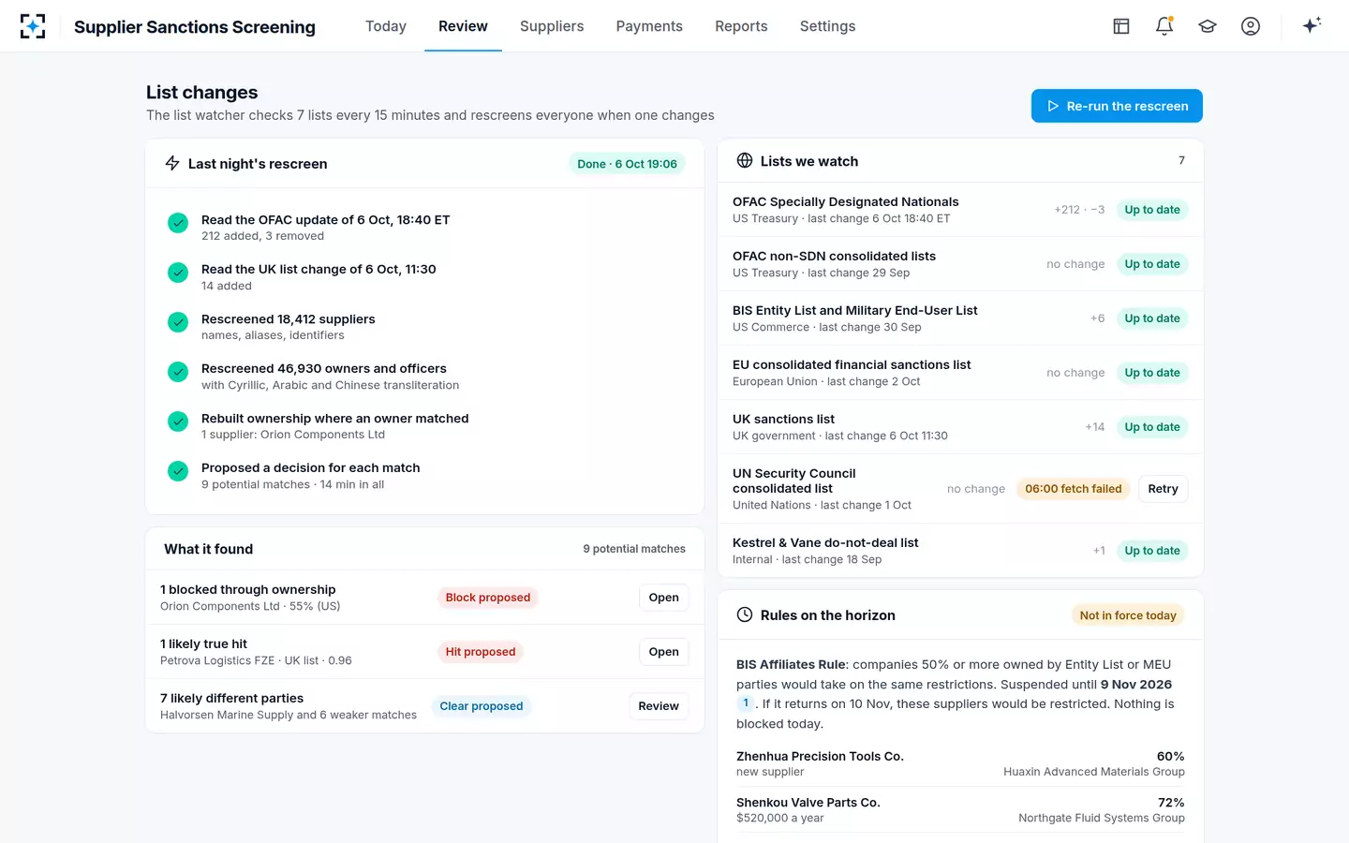Click the Block proposed badge
Image resolution: width=1349 pixels, height=843 pixels.
tap(488, 598)
